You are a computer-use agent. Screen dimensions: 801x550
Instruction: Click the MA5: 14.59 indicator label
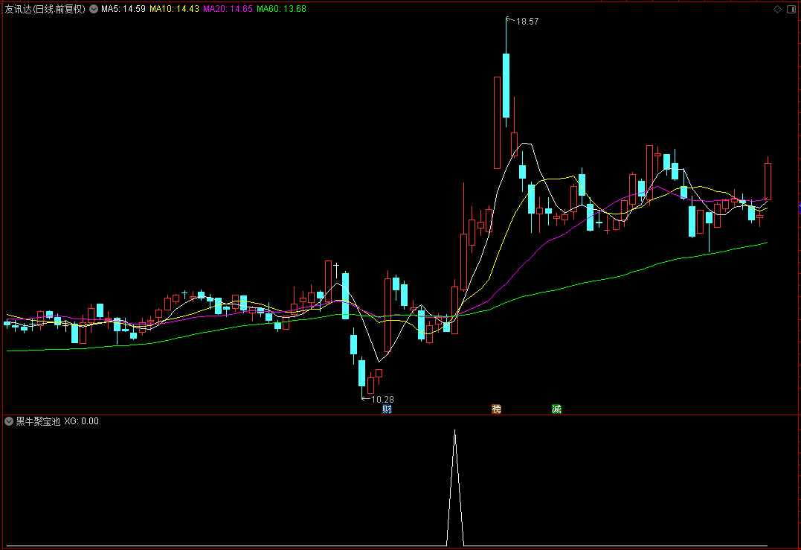[x=123, y=9]
